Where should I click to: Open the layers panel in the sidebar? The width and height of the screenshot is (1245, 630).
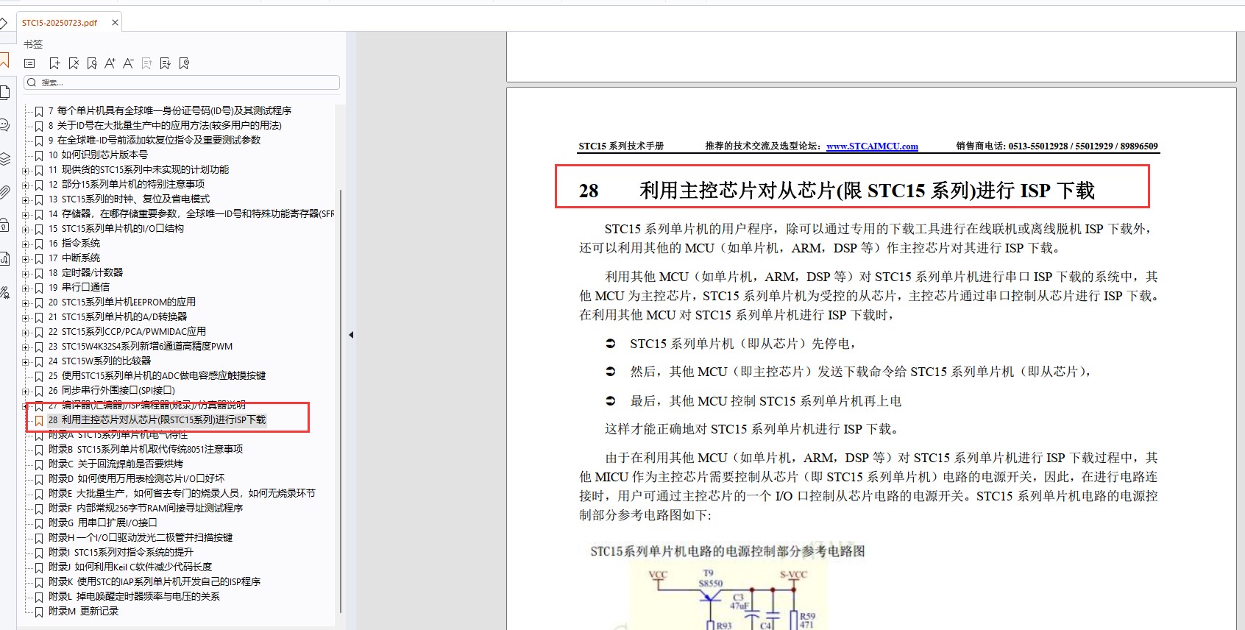coord(4,159)
